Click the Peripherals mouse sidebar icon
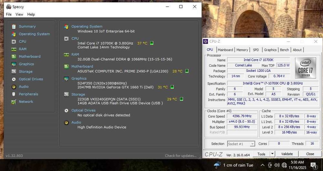This screenshot has width=323, height=171. (x=14, y=94)
